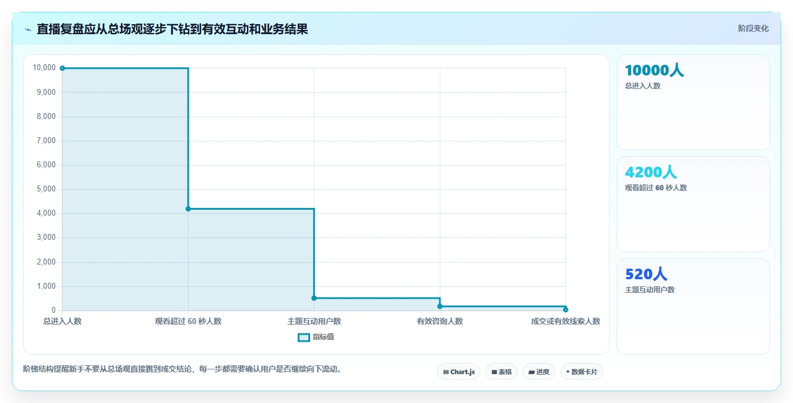Click the x-axis label 有效咨询人数
This screenshot has height=403, width=793.
click(440, 321)
